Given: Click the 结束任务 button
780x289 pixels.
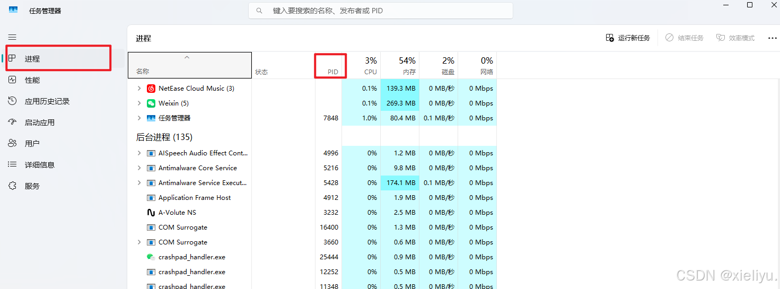Looking at the screenshot, I should pyautogui.click(x=685, y=38).
